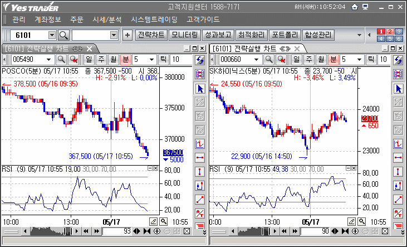This screenshot has height=247, width=407.
Task: Toggle 주 (weekly) period in SK하이닉스 chart
Action: (308, 60)
